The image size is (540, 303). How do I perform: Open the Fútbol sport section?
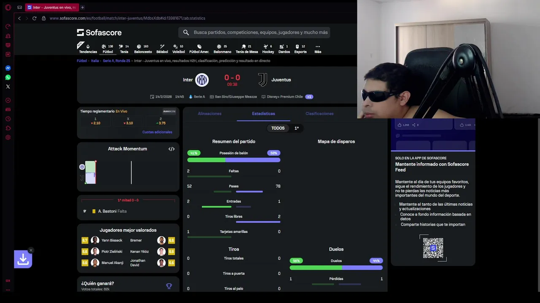[108, 49]
